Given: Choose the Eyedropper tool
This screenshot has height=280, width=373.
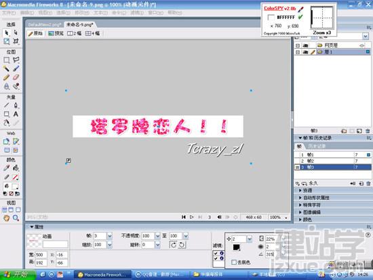Looking at the screenshot, I should point(6,168).
